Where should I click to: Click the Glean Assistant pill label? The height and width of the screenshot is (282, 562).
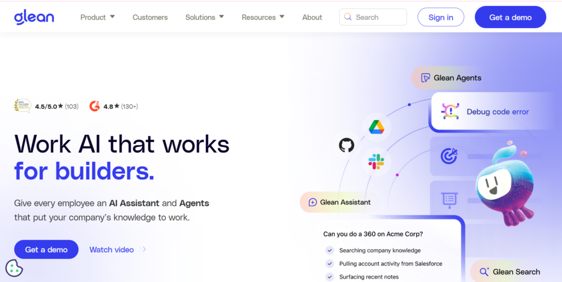pyautogui.click(x=345, y=202)
